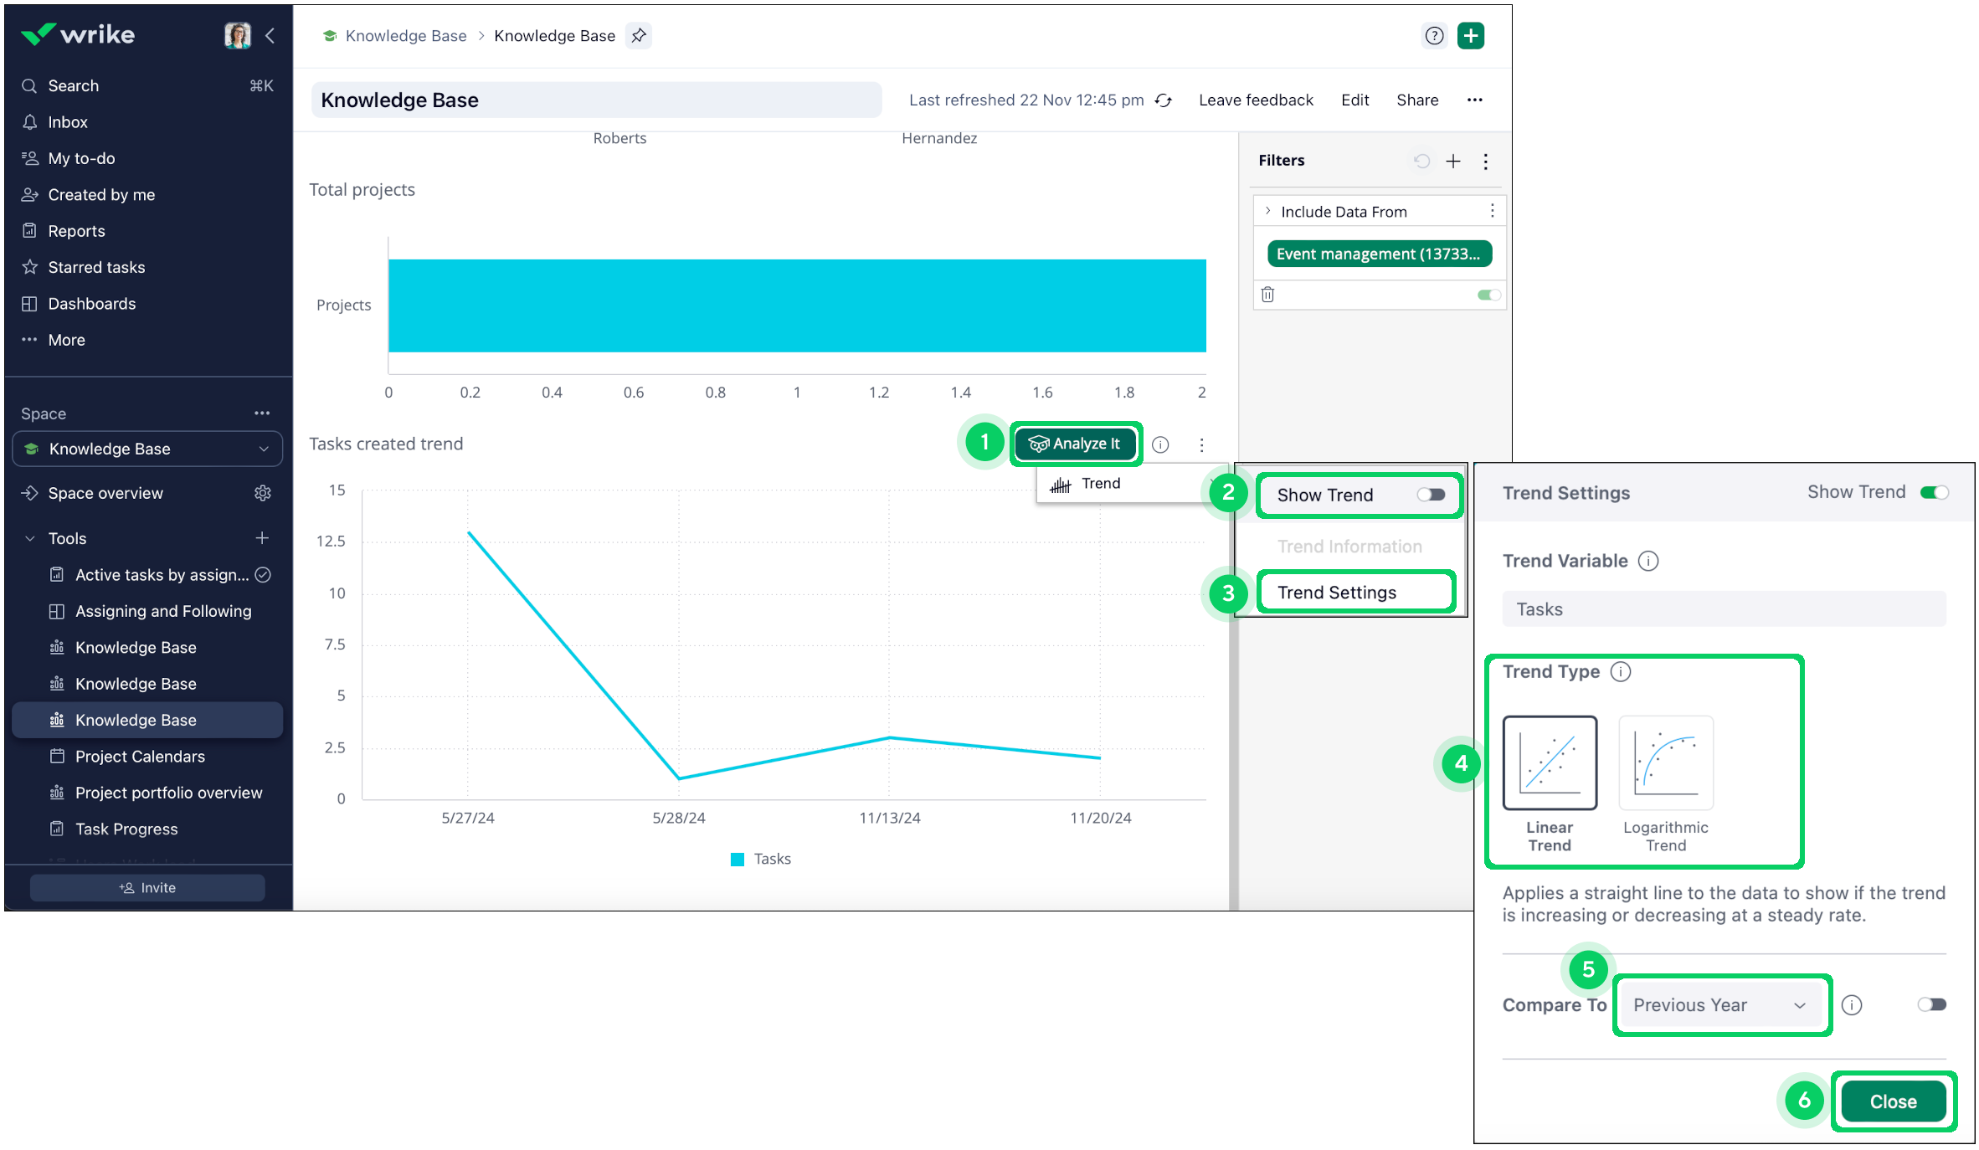1979x1150 pixels.
Task: Click the green Close button
Action: pyautogui.click(x=1893, y=1101)
